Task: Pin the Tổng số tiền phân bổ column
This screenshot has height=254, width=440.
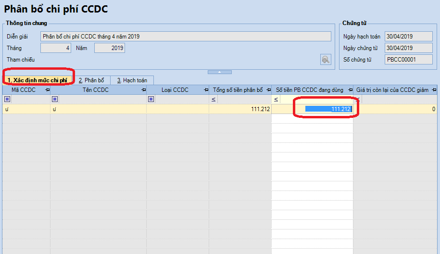Action: 268,90
